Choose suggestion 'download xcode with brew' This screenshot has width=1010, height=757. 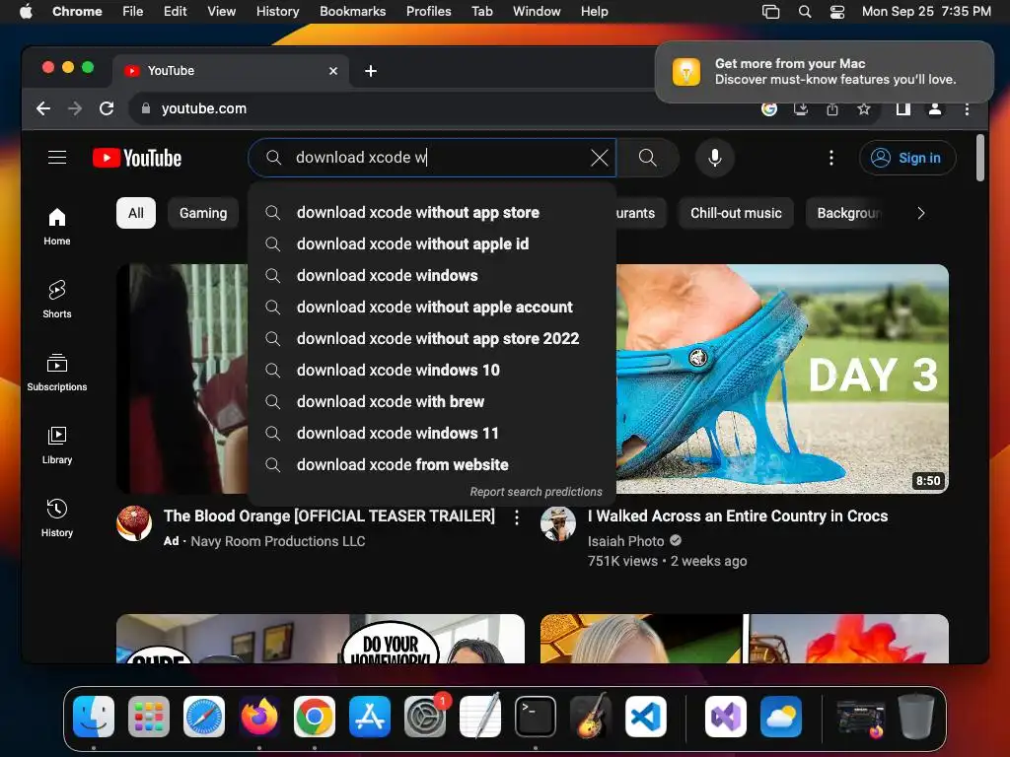432,402
